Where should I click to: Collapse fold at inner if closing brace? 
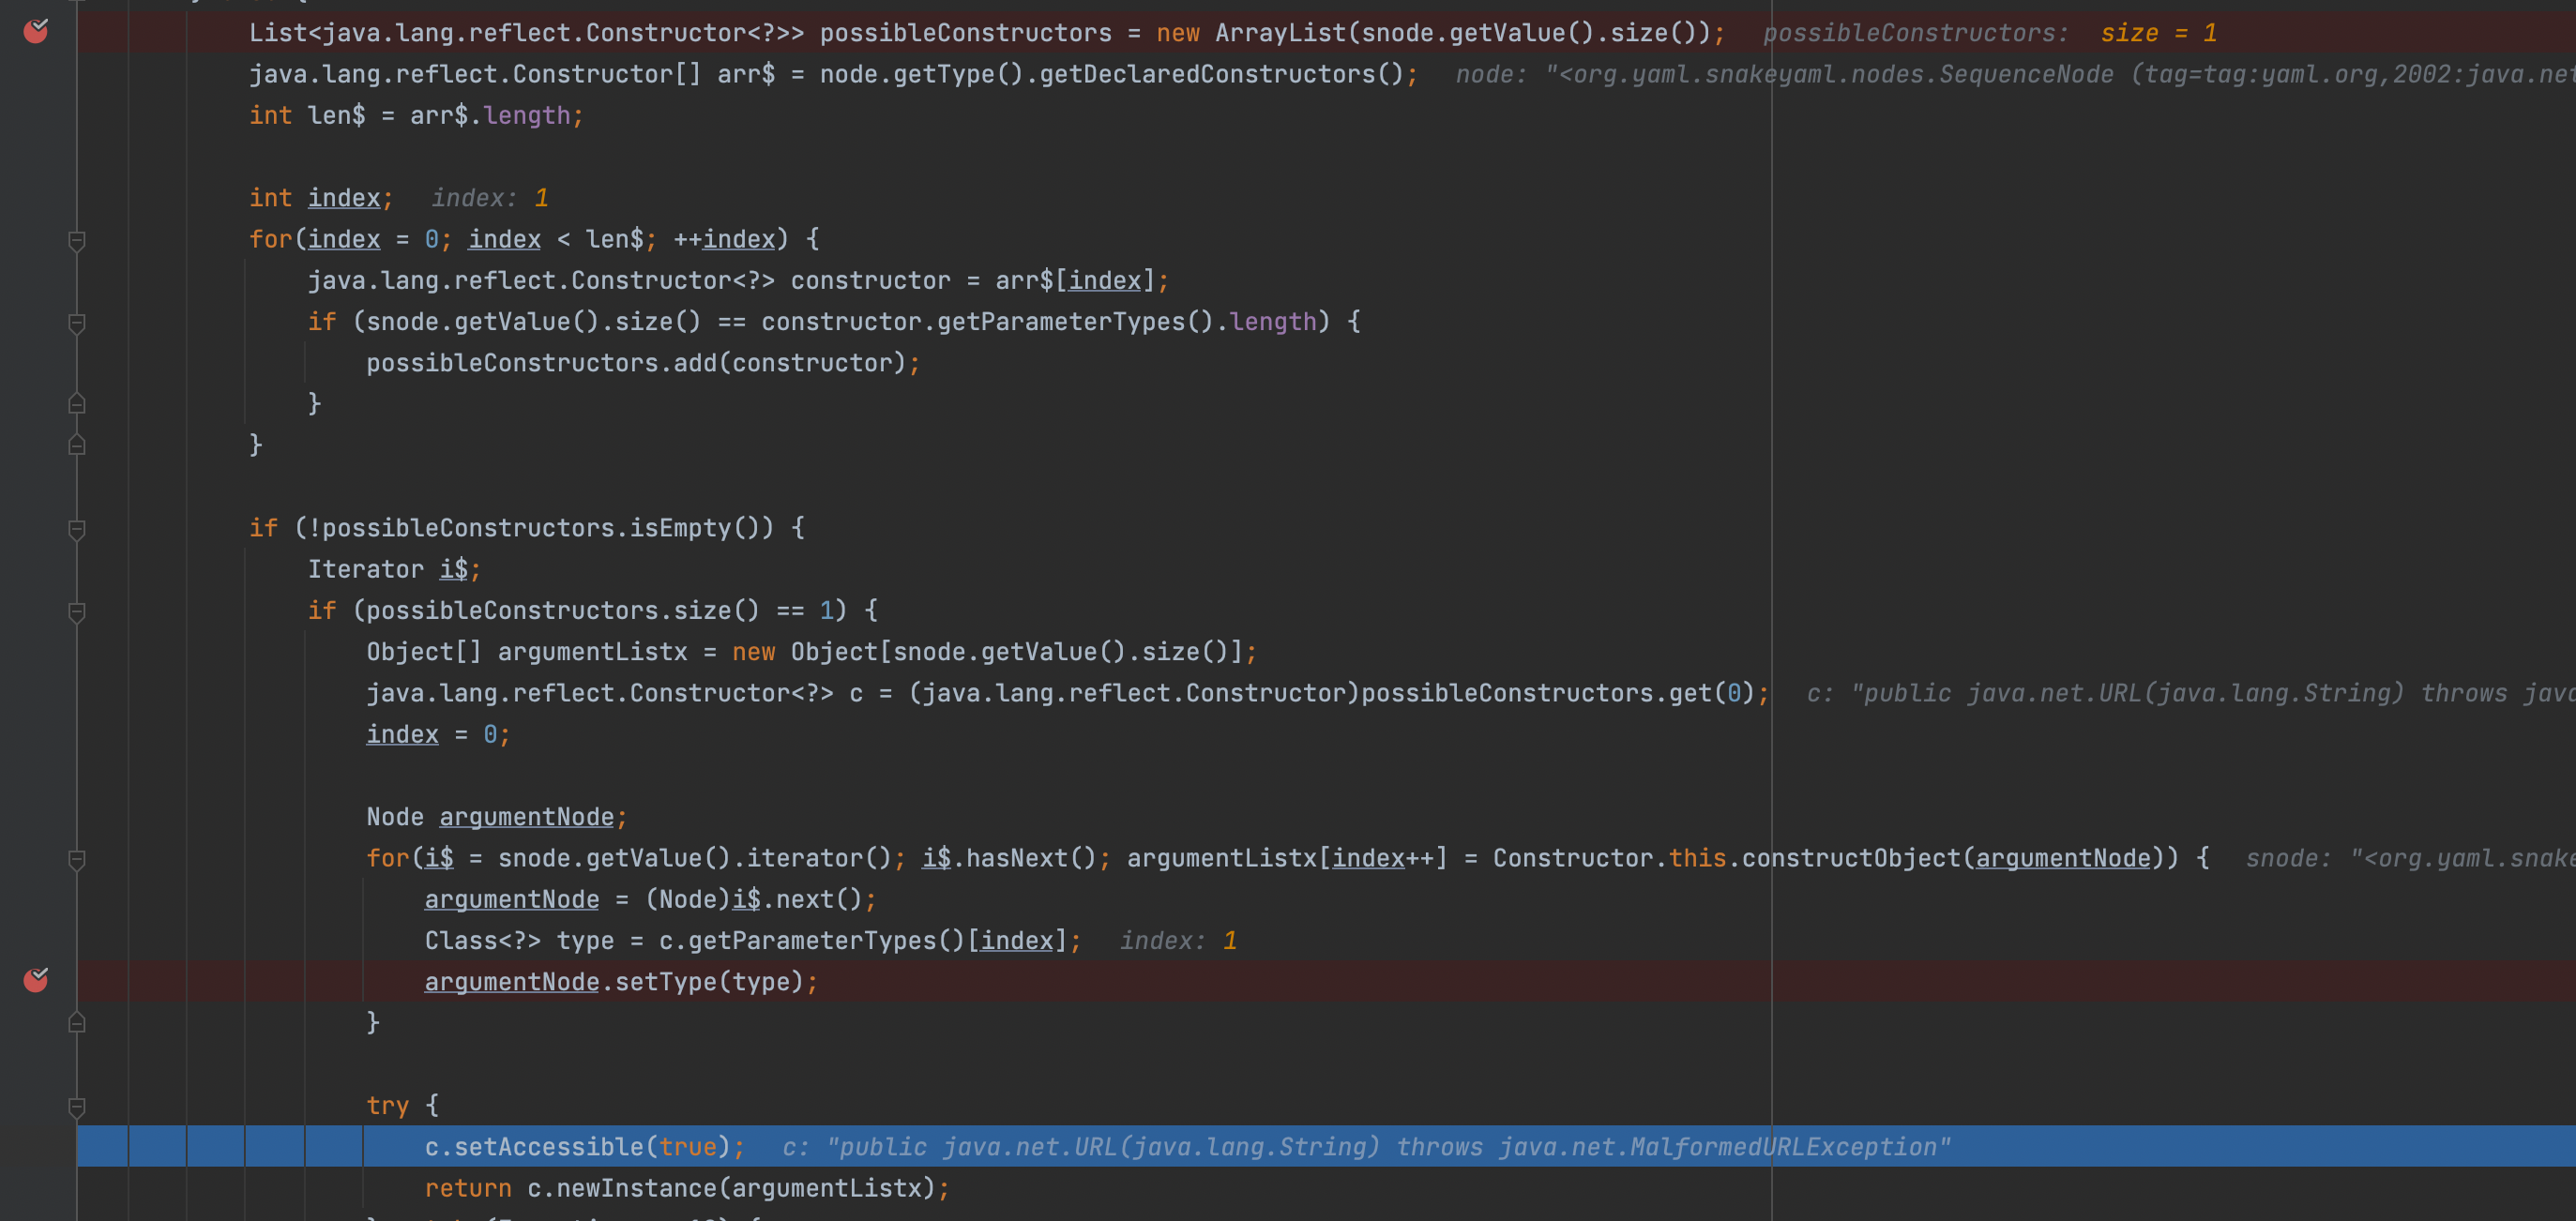point(77,404)
